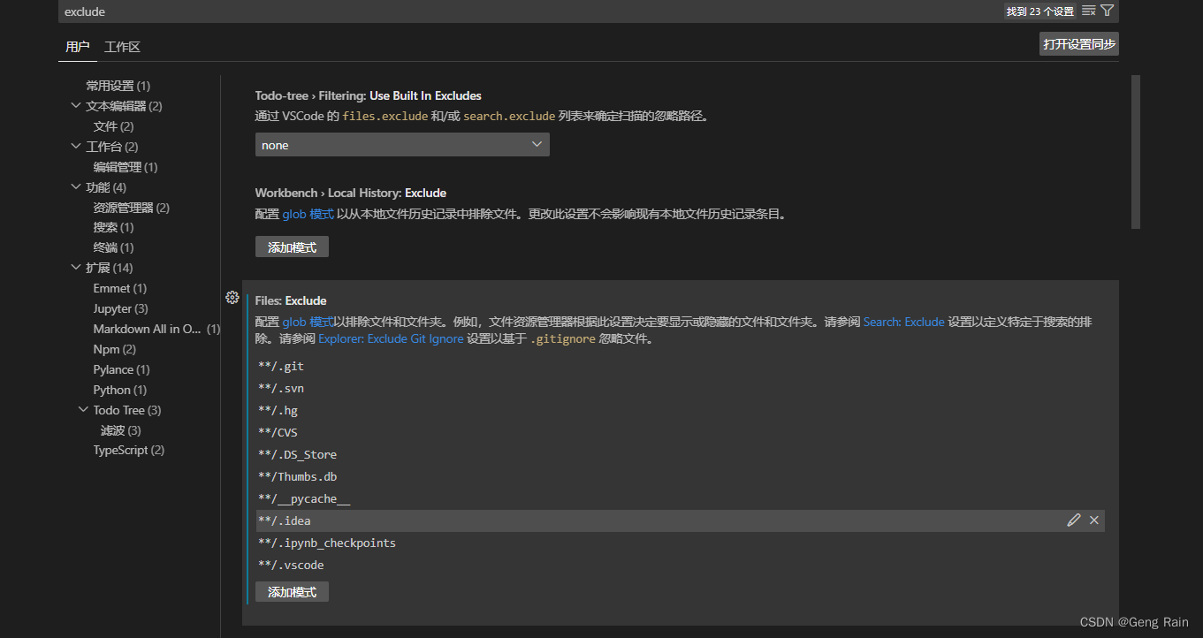
Task: Select TypeScript (2) in the tree
Action: (x=129, y=450)
